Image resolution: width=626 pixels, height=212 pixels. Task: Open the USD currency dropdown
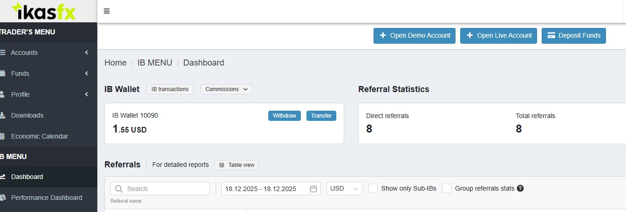(344, 189)
